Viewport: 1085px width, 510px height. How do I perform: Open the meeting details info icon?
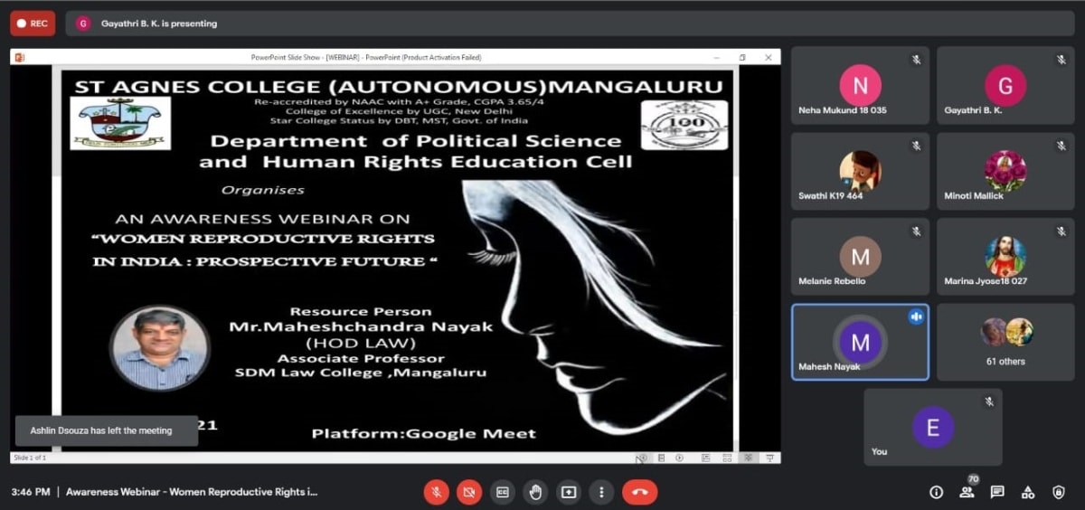[x=937, y=492]
